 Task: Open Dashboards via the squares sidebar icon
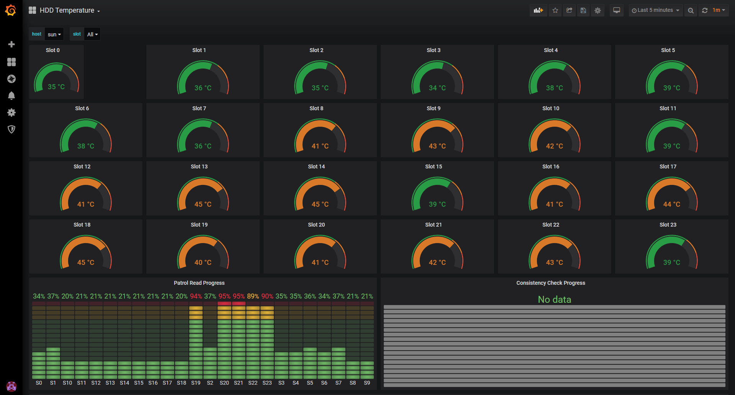coord(11,62)
